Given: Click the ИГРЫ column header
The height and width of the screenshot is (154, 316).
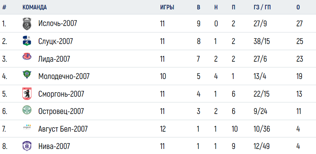Looking at the screenshot, I should [x=167, y=8].
